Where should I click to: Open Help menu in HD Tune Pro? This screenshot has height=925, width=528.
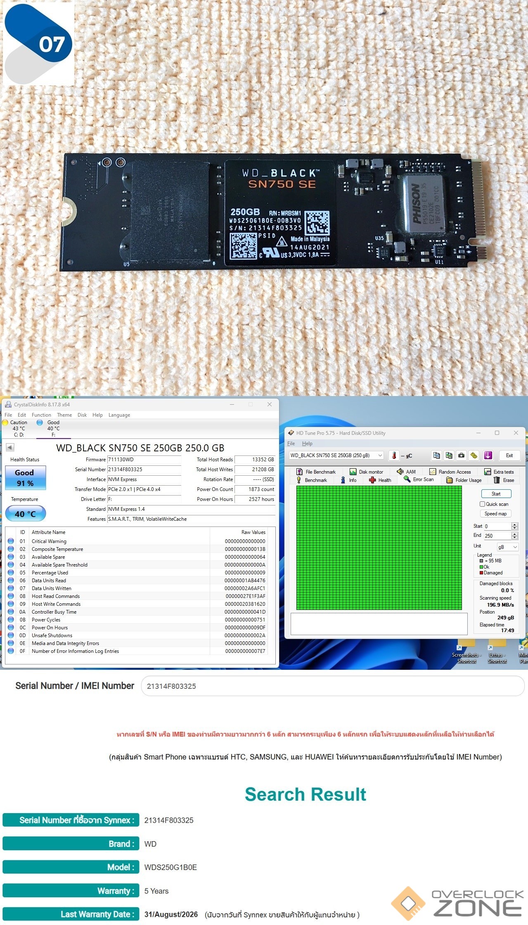pos(307,443)
